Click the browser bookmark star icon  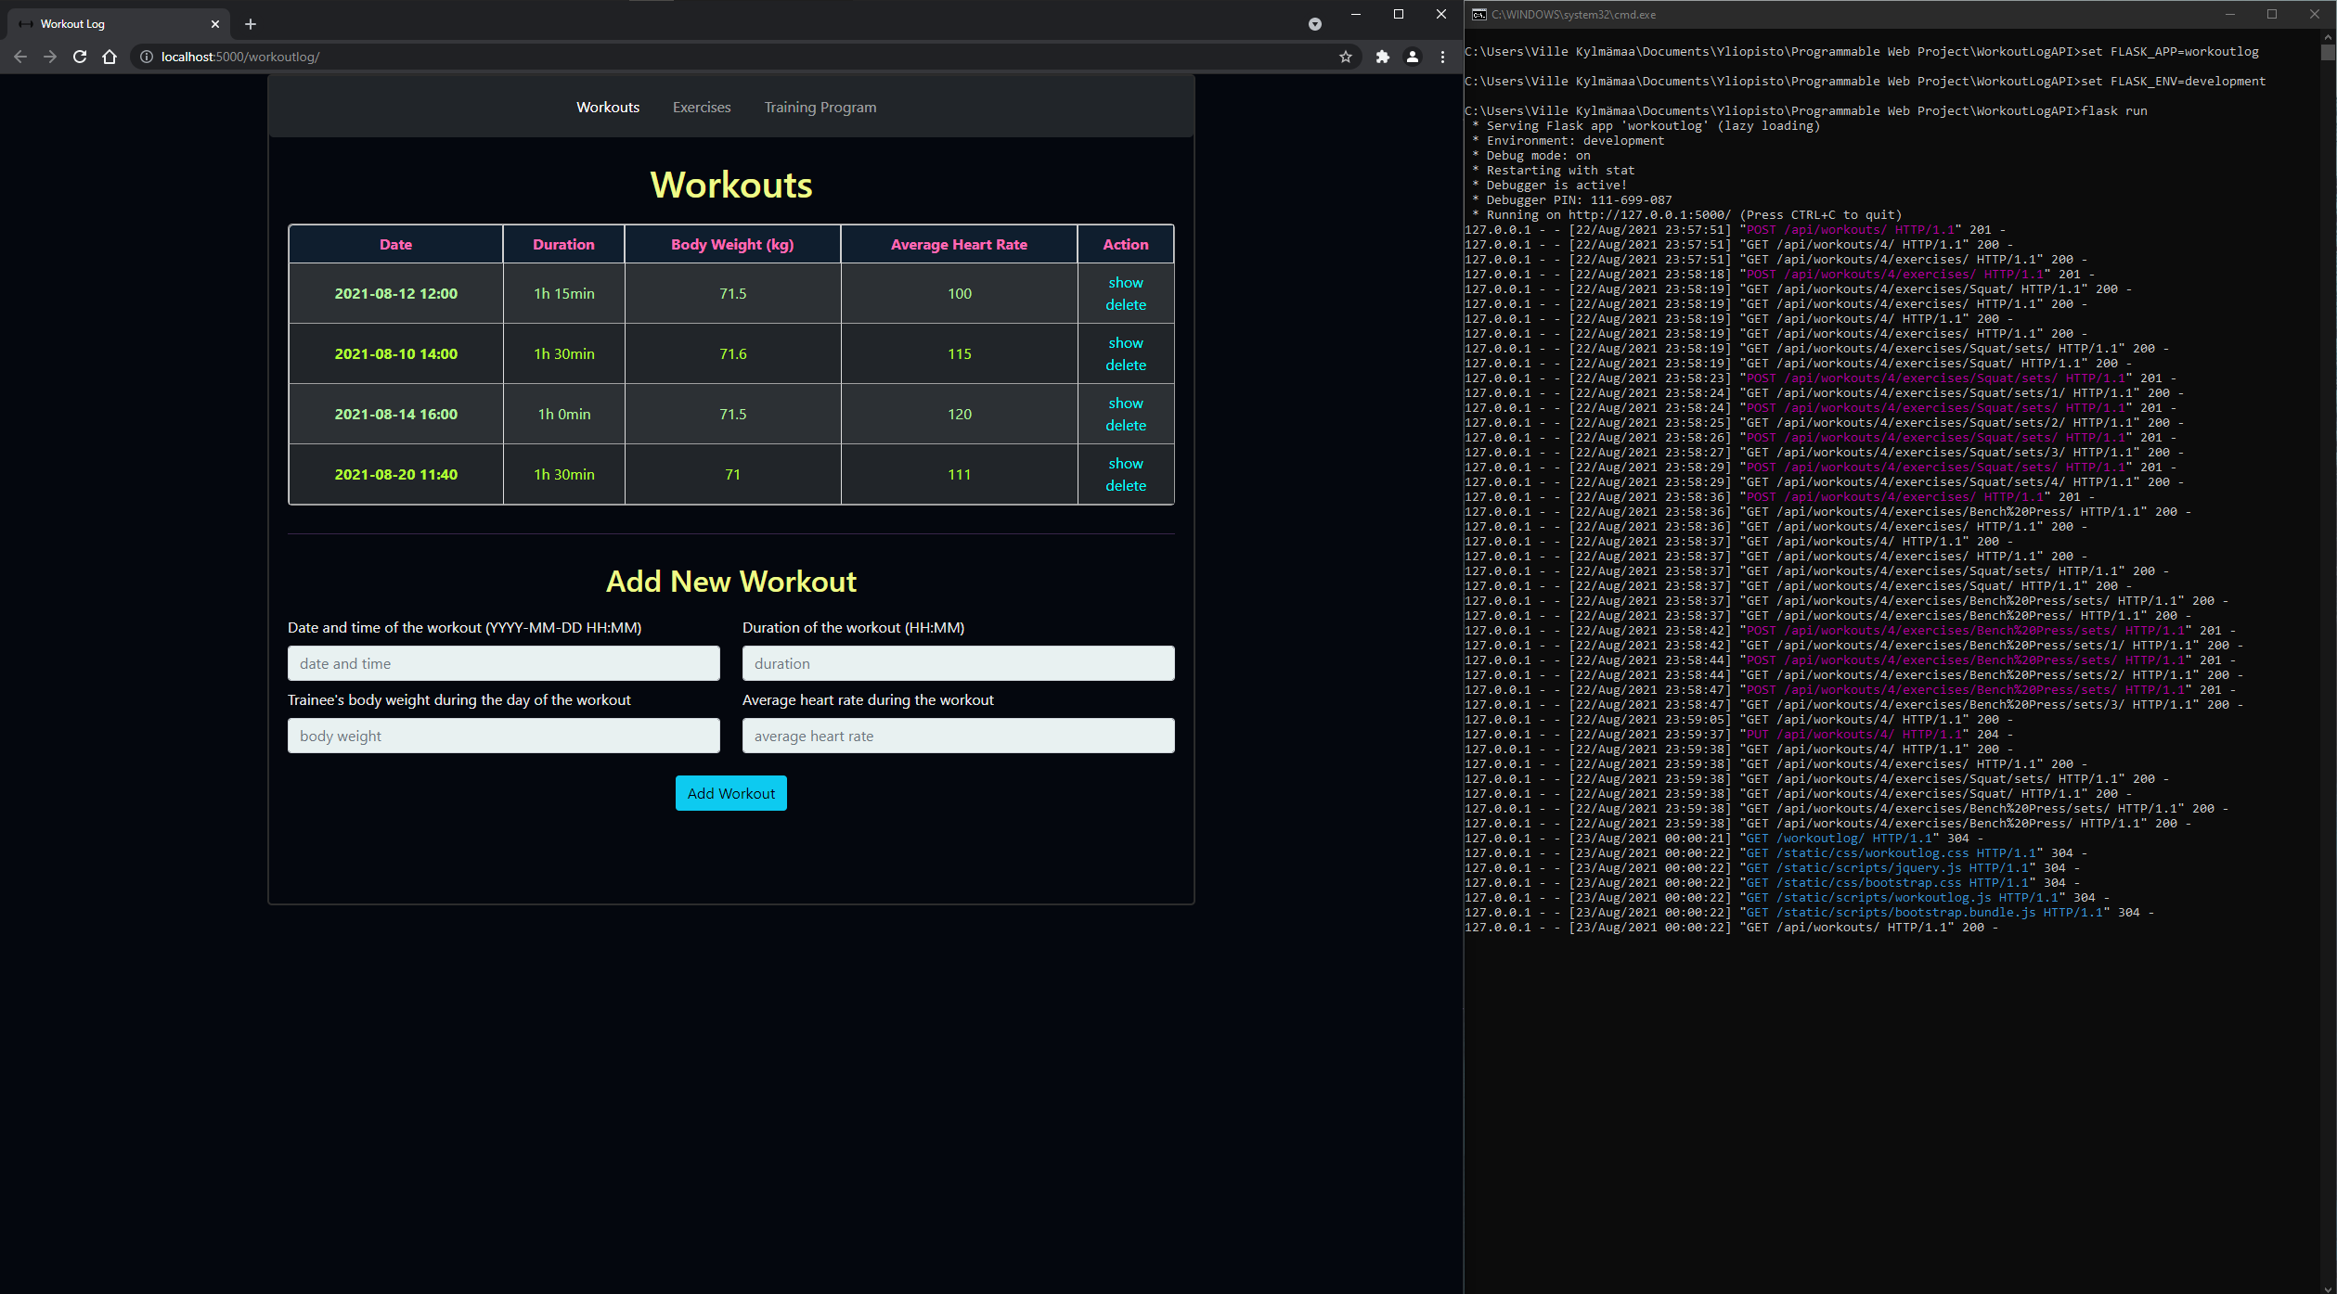tap(1344, 56)
